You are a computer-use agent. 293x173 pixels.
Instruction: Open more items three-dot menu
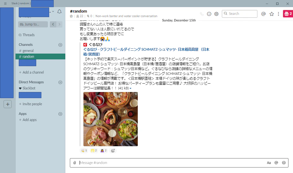(278, 14)
